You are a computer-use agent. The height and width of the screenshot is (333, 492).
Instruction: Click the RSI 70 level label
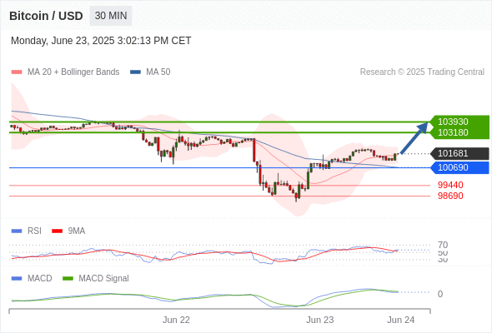pyautogui.click(x=443, y=245)
